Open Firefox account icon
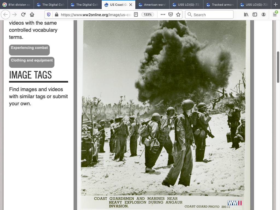Viewport: 280px width, 210px height. coord(264,15)
